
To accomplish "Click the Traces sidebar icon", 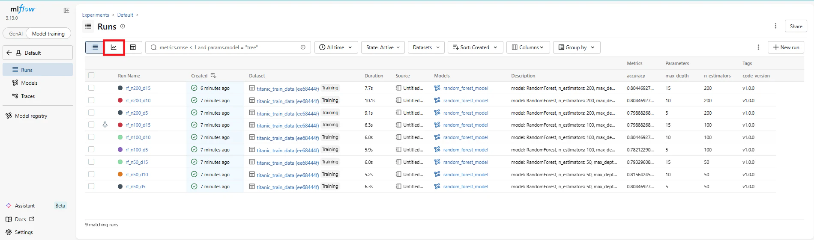I will [x=15, y=96].
